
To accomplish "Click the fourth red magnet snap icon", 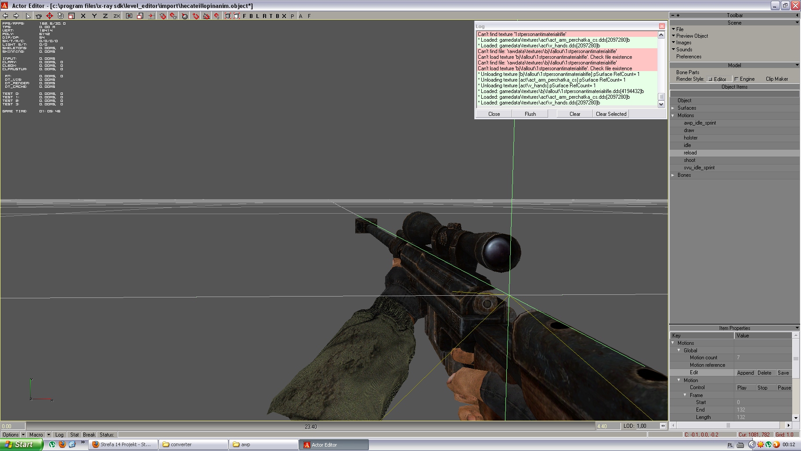I will pyautogui.click(x=195, y=16).
